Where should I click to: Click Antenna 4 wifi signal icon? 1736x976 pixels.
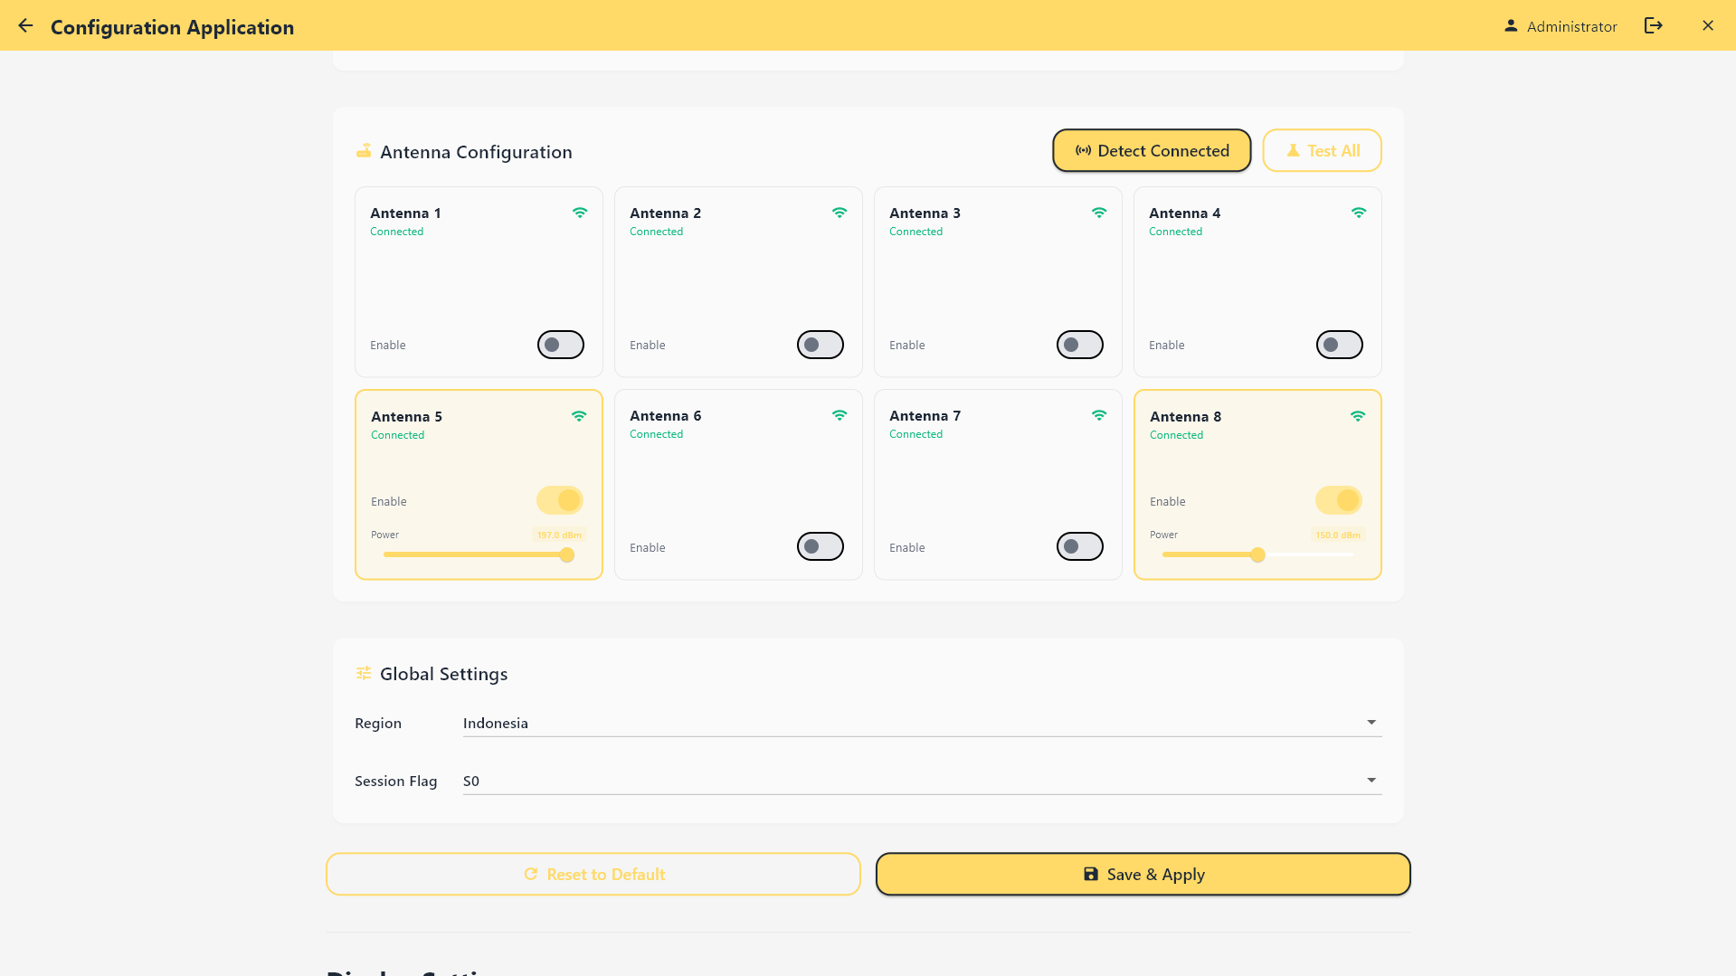coord(1358,213)
